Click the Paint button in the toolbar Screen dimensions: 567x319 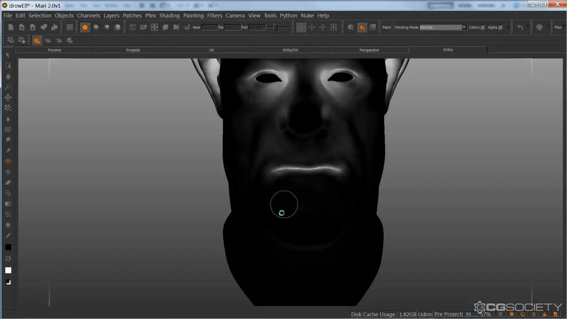pos(387,27)
